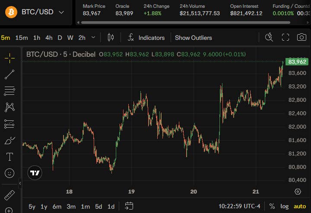Select the brush drawing tool
The width and height of the screenshot is (311, 213).
coord(10,140)
